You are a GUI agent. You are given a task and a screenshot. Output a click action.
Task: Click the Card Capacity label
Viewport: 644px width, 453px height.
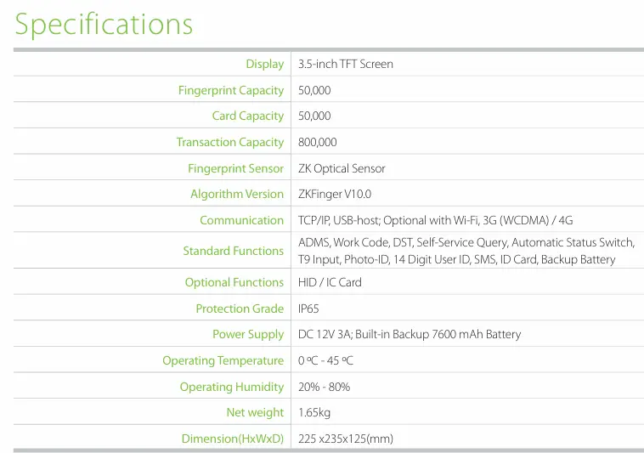pos(248,116)
